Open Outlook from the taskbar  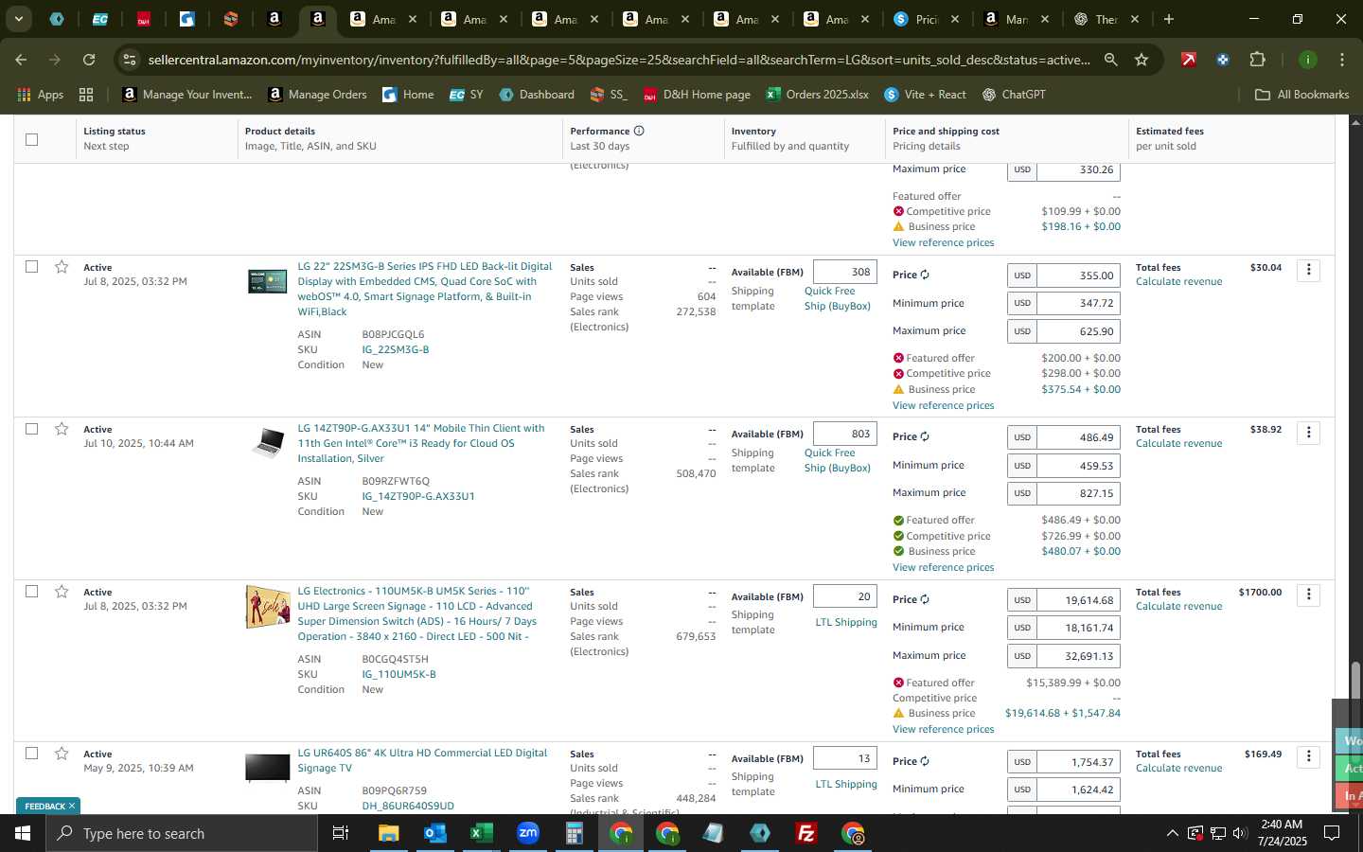pyautogui.click(x=435, y=833)
